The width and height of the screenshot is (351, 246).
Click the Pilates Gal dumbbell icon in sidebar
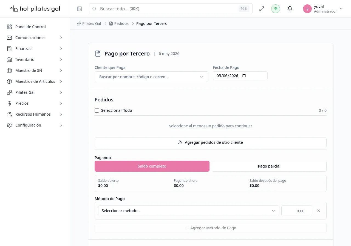pyautogui.click(x=9, y=92)
